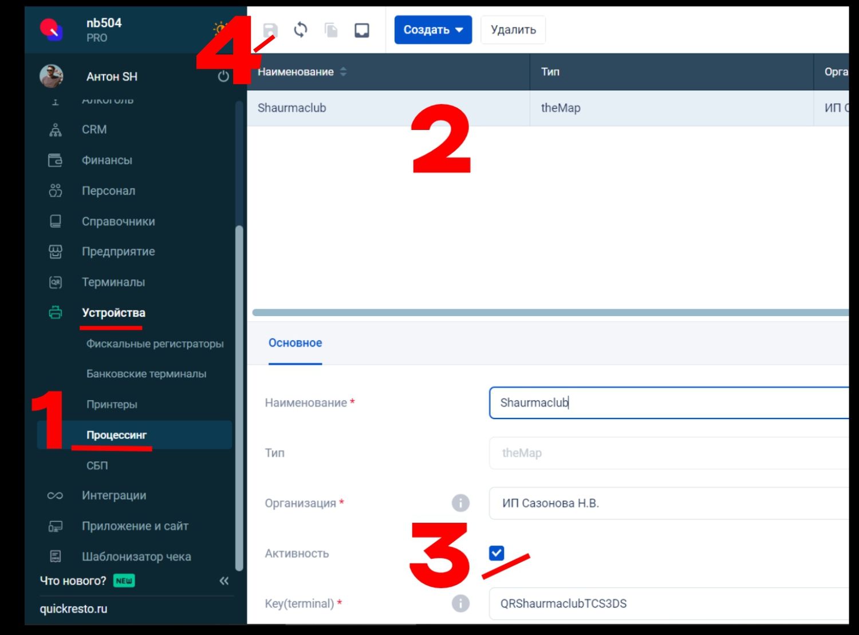
Task: Open the Организация selection field
Action: click(x=669, y=503)
